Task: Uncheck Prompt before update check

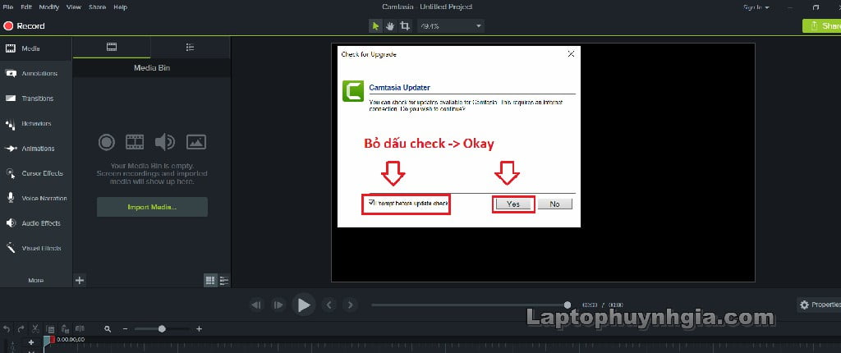Action: click(372, 203)
